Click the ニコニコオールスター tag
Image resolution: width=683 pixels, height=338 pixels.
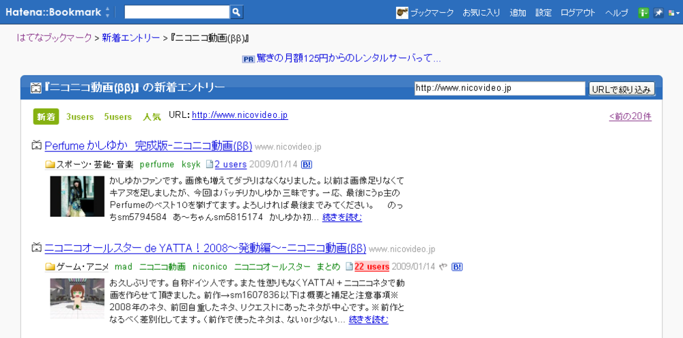[273, 266]
